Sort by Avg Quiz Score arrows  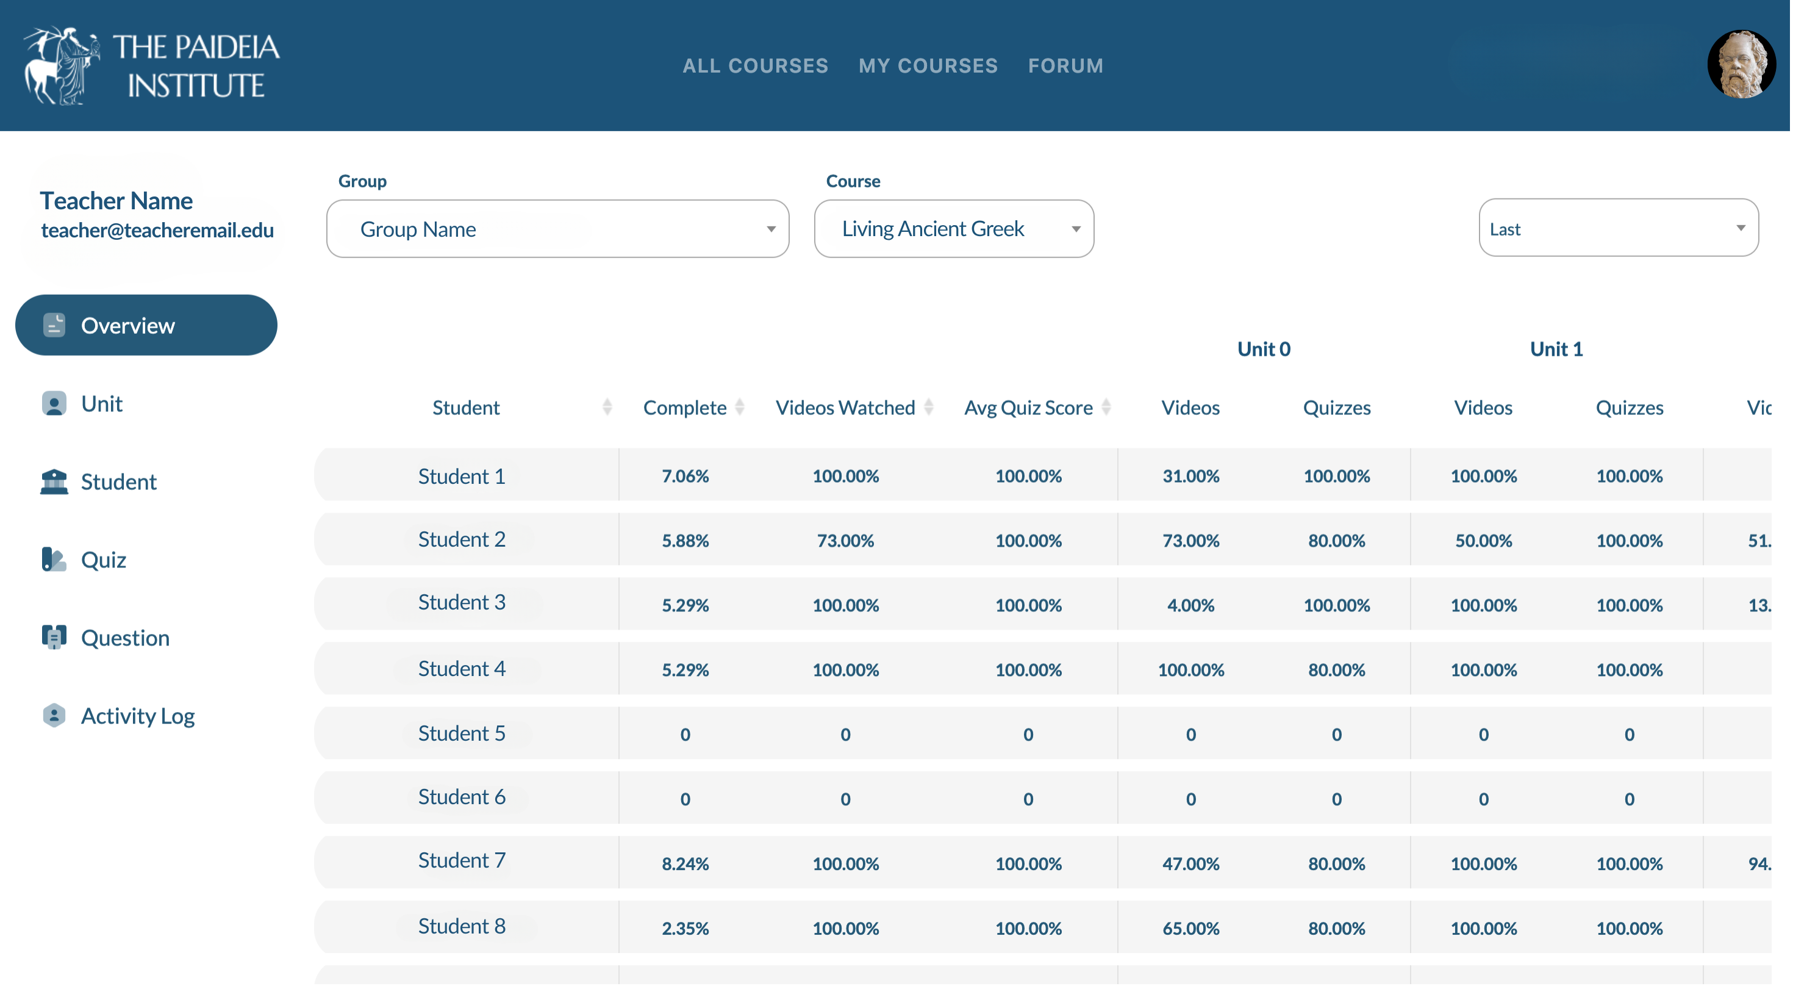(1106, 408)
